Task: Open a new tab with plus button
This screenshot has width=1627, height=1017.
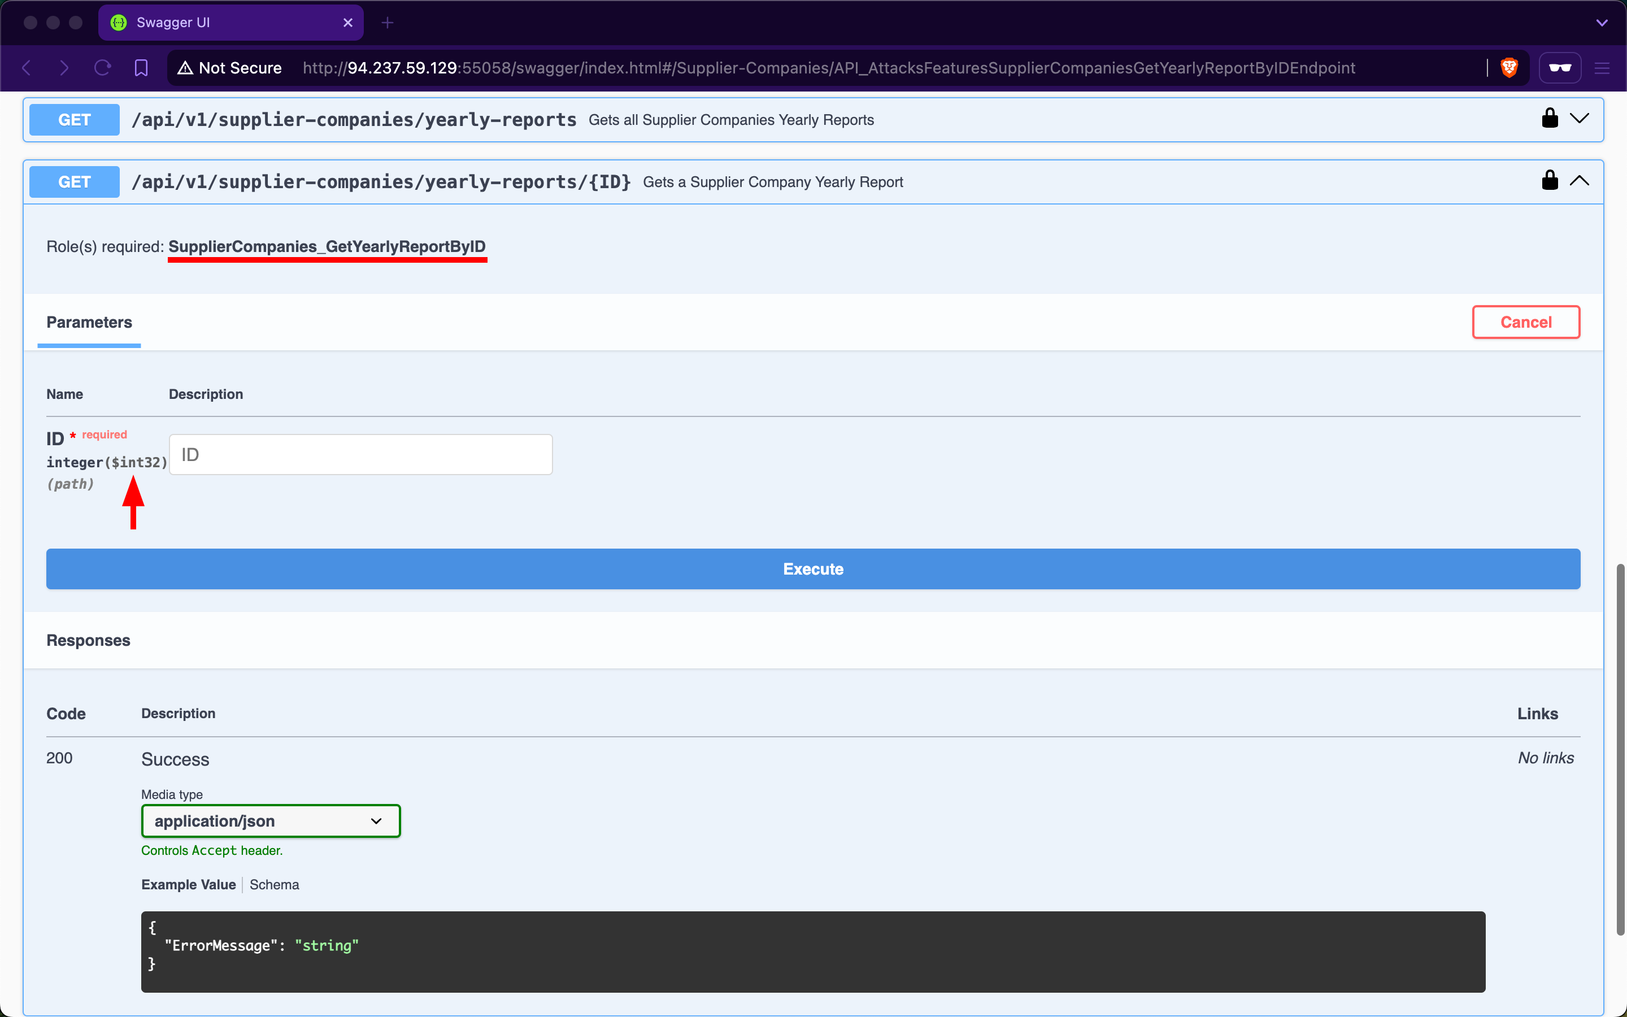Action: pos(387,23)
